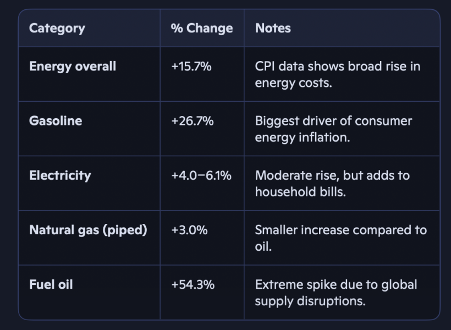
Task: Select the +3.0% value cell
Action: 189,230
